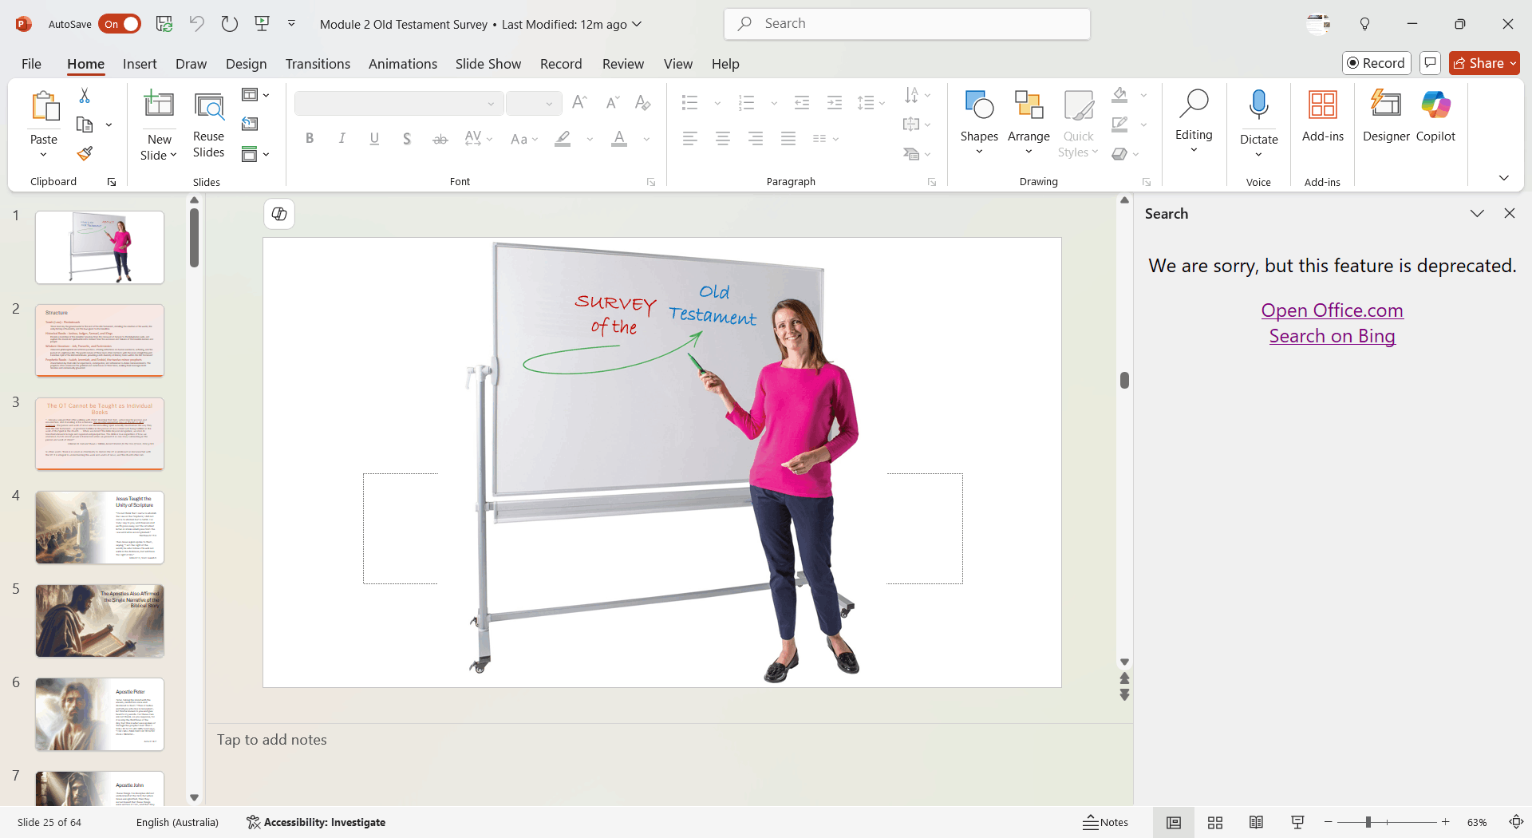
Task: Toggle the Notes pane
Action: pos(1106,822)
